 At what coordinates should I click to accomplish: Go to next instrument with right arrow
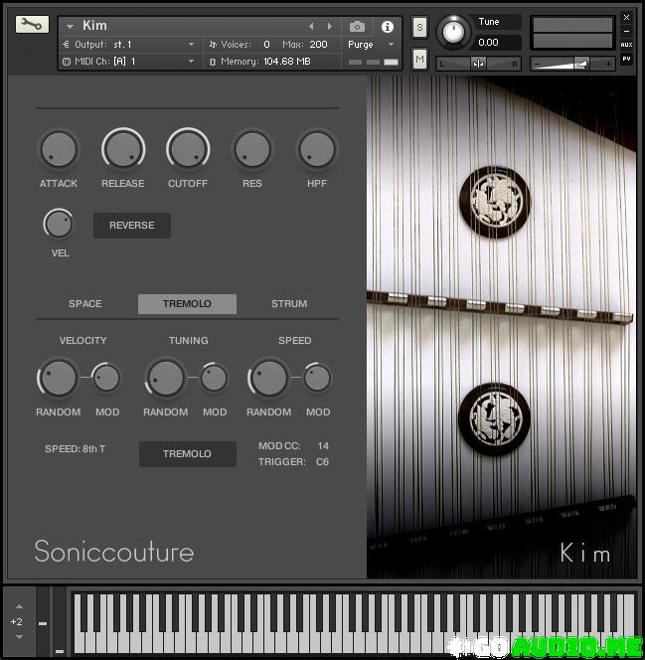pyautogui.click(x=330, y=27)
